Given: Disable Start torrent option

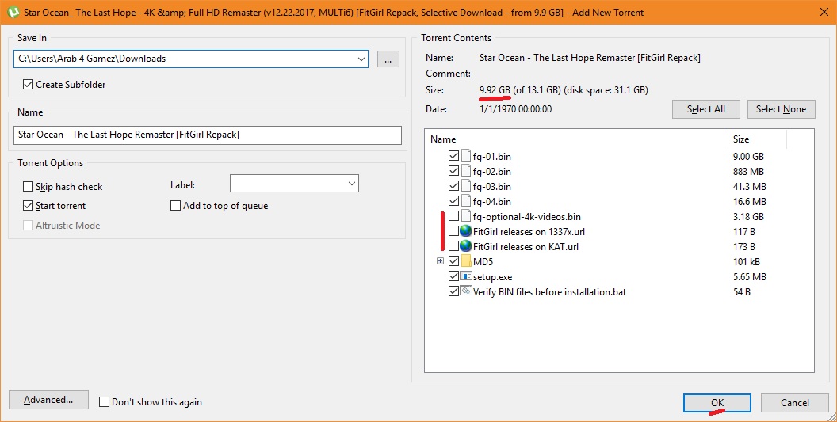Looking at the screenshot, I should coord(29,205).
